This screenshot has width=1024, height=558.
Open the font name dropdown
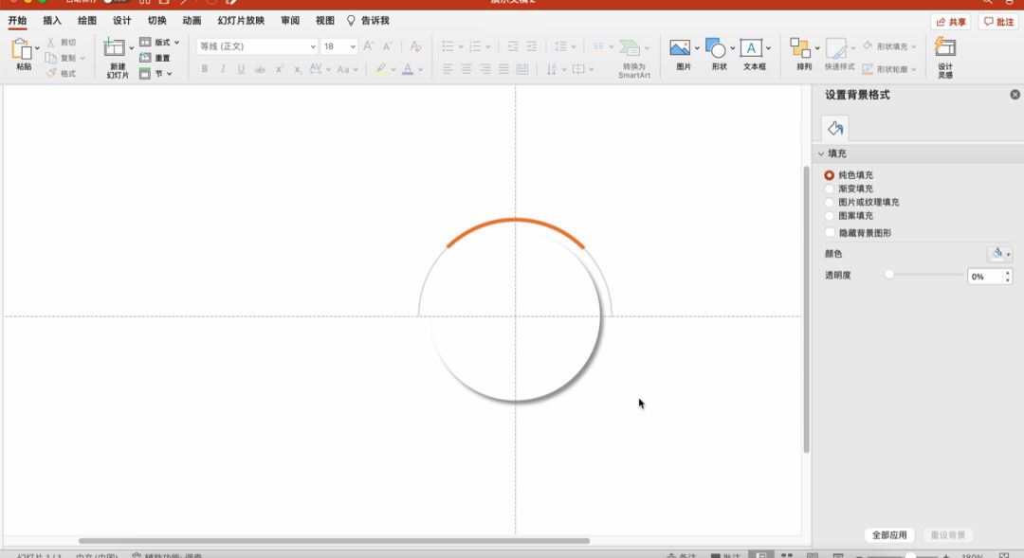pos(313,46)
